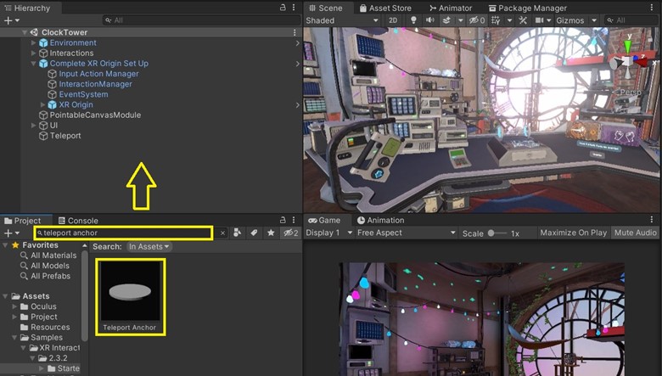Click the Project search field with teleport anchor
This screenshot has height=376, width=662.
(x=123, y=233)
